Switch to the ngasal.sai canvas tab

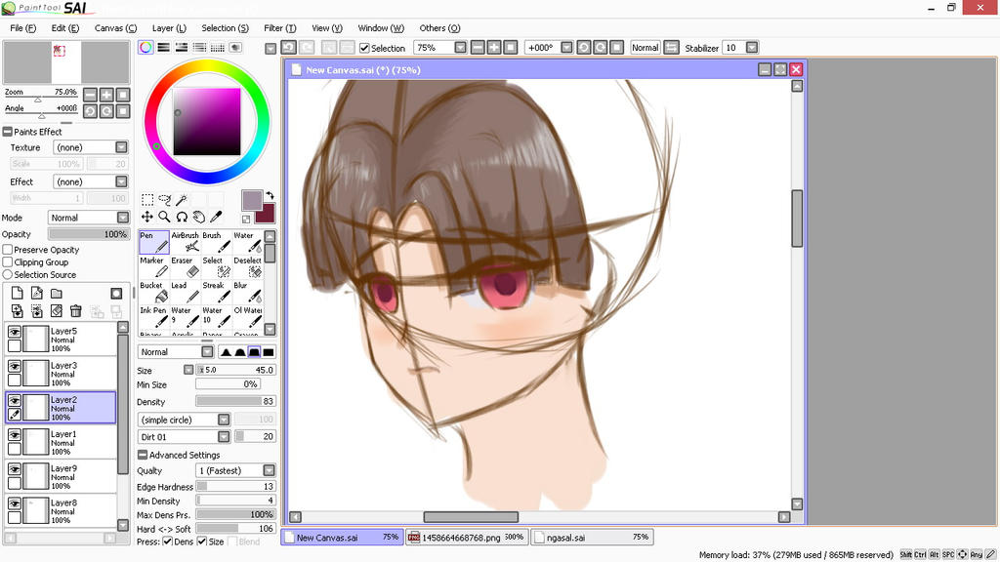pyautogui.click(x=591, y=536)
